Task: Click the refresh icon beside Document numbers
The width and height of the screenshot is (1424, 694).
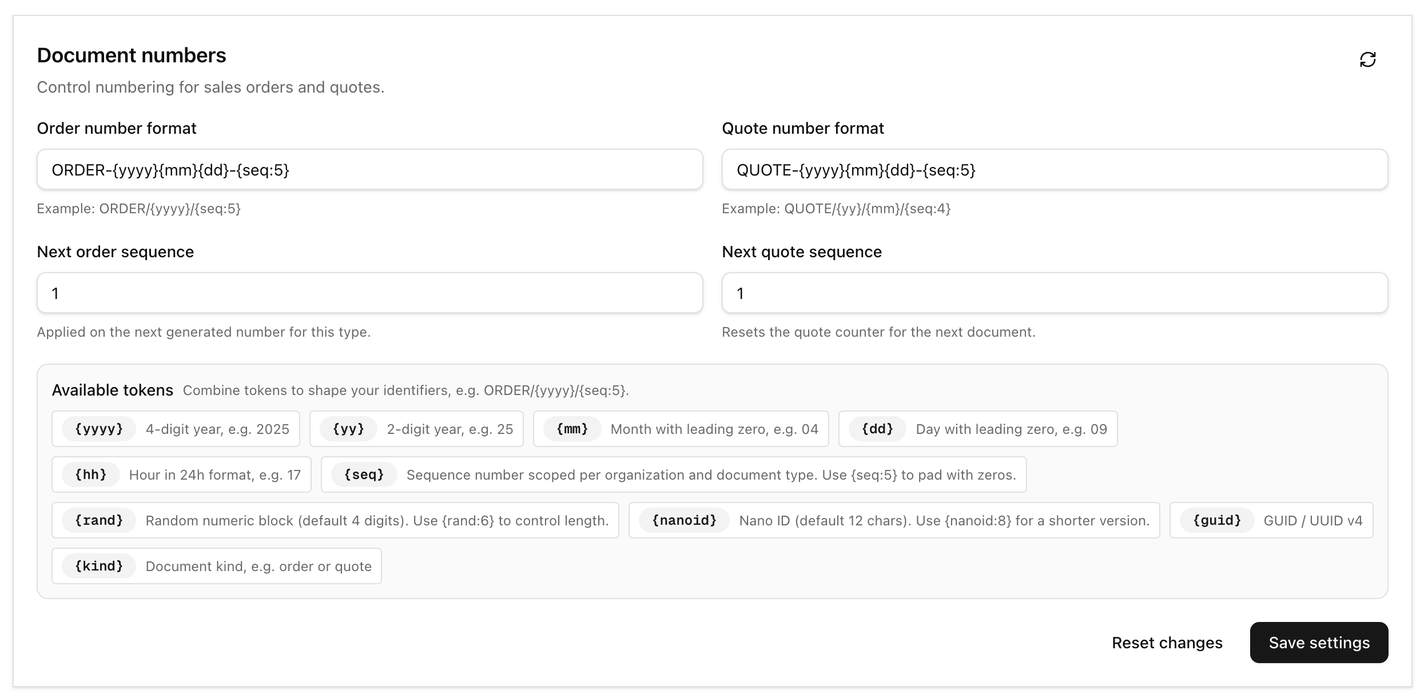Action: 1367,59
